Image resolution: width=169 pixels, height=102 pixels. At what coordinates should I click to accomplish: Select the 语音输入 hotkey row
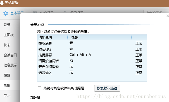[x=92, y=73]
